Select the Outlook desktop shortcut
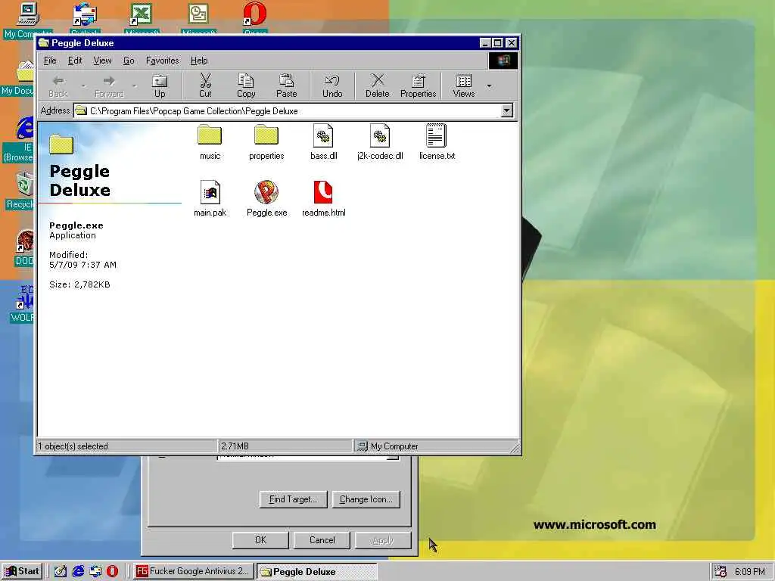775x581 pixels. point(85,19)
